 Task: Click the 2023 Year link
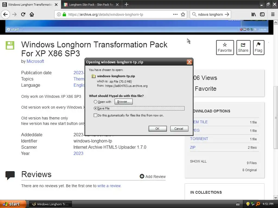click(78, 153)
